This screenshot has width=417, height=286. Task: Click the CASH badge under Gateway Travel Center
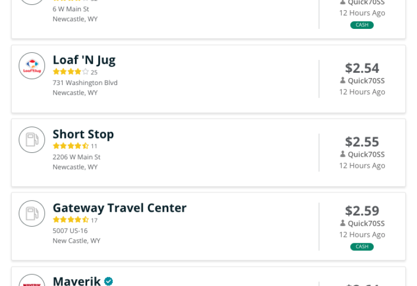pyautogui.click(x=362, y=246)
